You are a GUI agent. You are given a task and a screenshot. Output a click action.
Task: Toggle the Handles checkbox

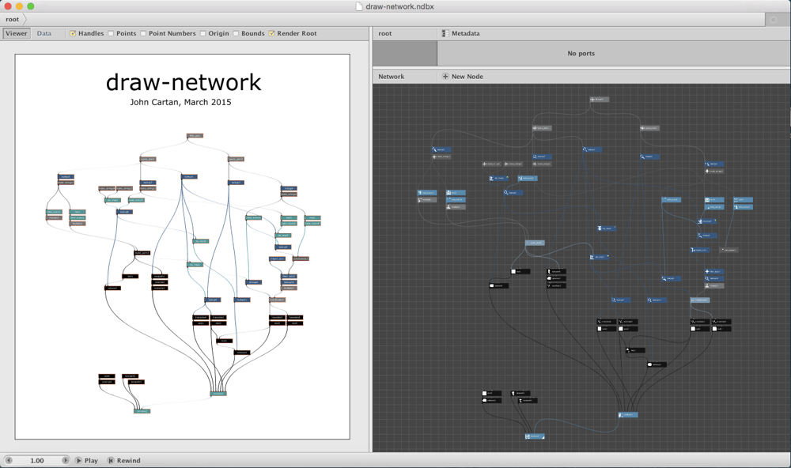coord(73,33)
